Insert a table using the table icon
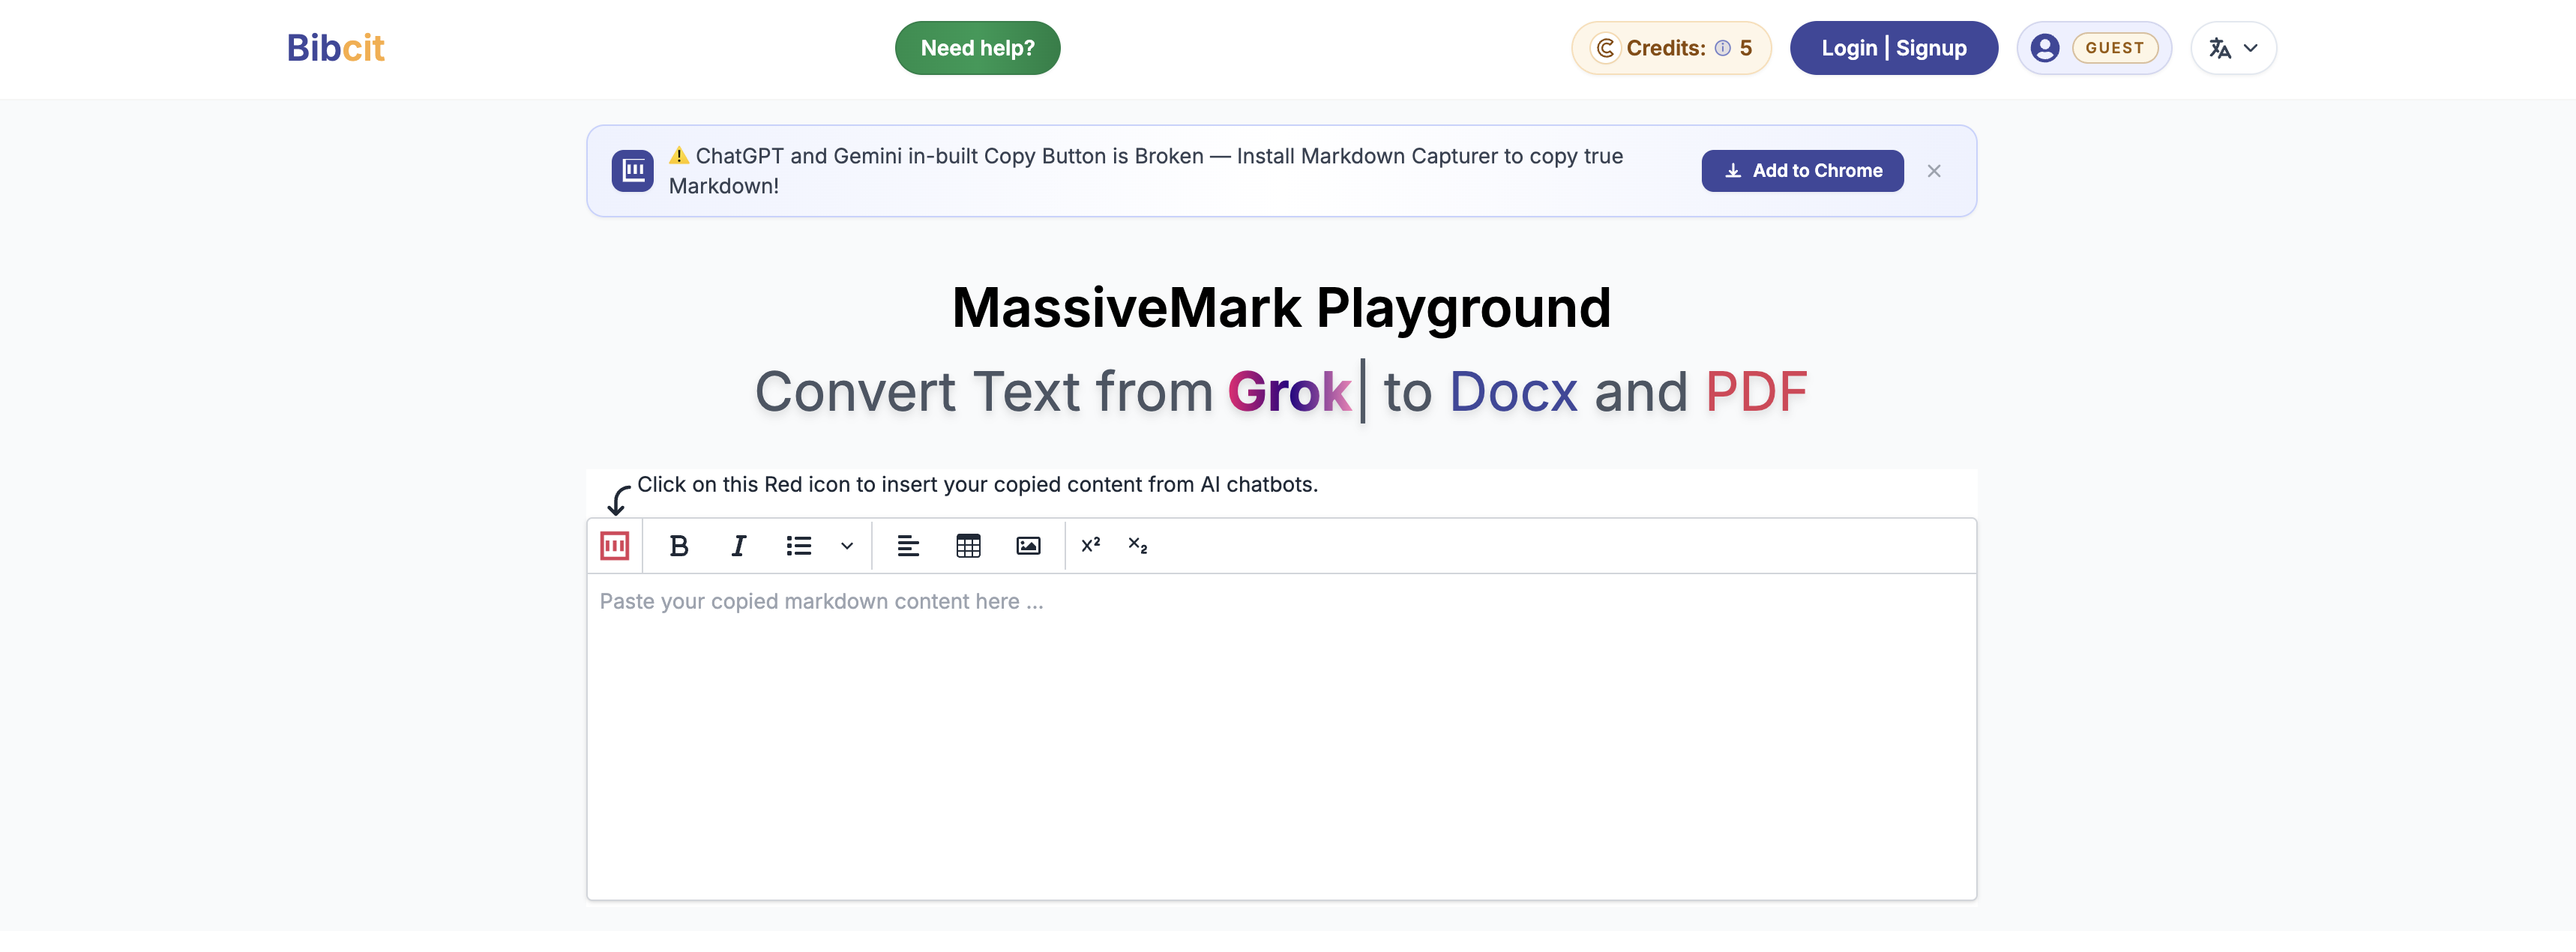This screenshot has height=952, width=2576. click(x=968, y=546)
